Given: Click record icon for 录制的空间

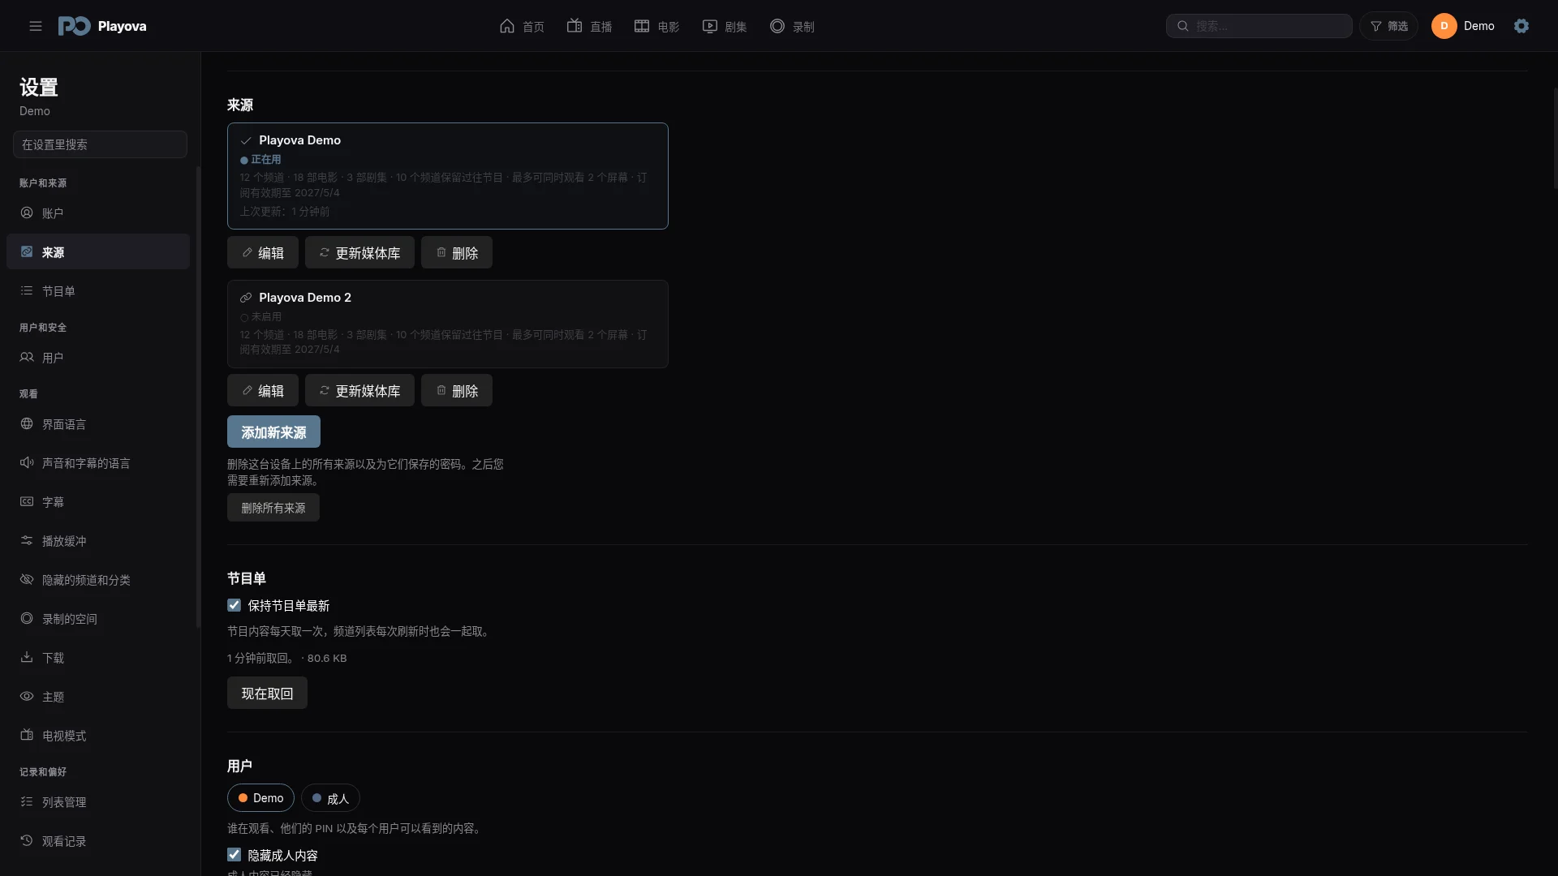Looking at the screenshot, I should [27, 618].
